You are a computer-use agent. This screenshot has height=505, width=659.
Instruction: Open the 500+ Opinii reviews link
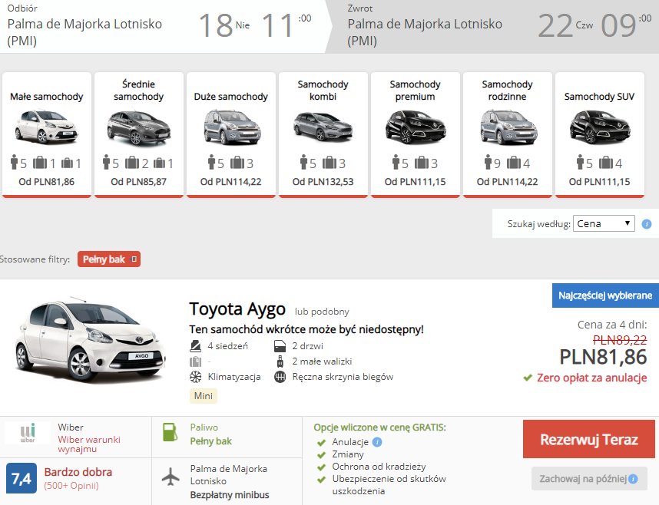point(71,486)
